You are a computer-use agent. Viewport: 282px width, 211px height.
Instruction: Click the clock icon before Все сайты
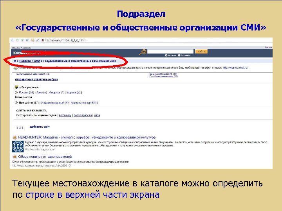tap(16, 103)
